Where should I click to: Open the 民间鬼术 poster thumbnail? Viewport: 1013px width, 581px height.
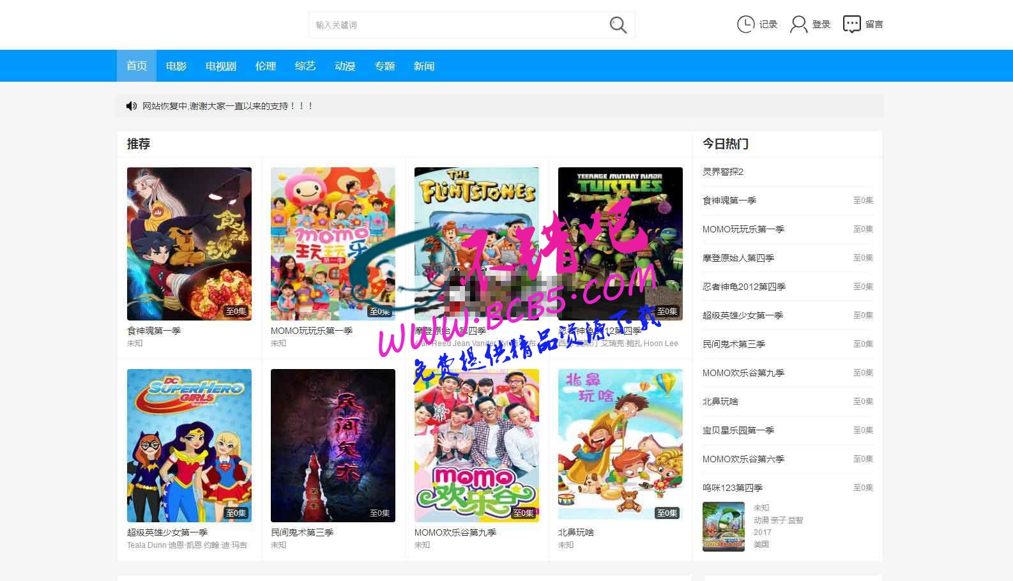(x=333, y=446)
